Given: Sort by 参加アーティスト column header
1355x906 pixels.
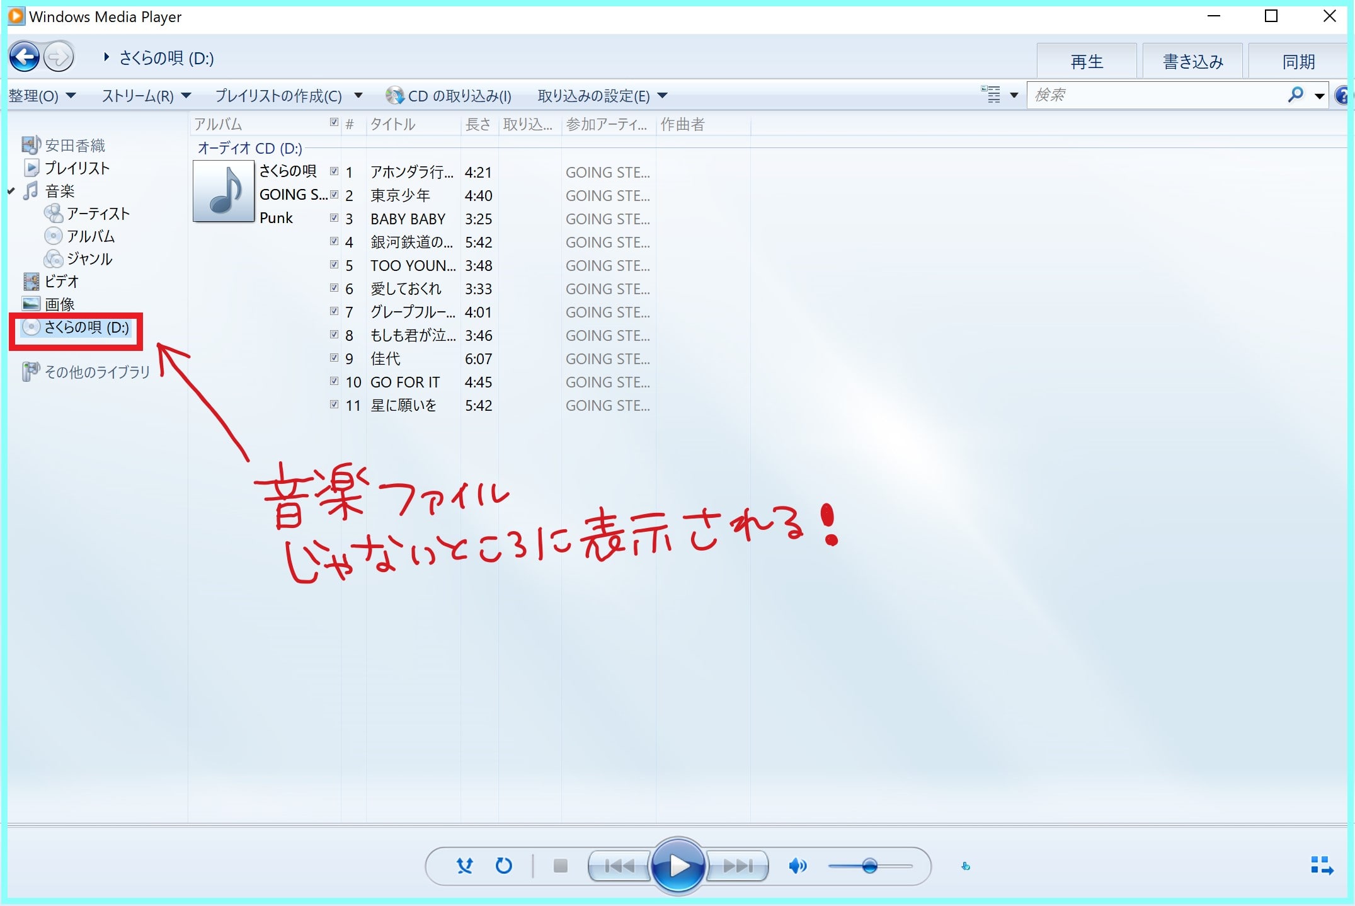Looking at the screenshot, I should click(x=608, y=124).
